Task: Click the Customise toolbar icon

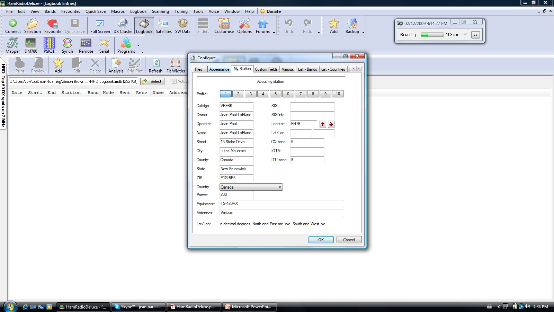Action: click(224, 26)
